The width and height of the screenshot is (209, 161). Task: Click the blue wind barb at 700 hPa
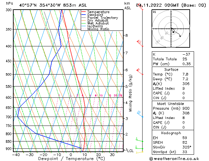click(x=140, y=114)
